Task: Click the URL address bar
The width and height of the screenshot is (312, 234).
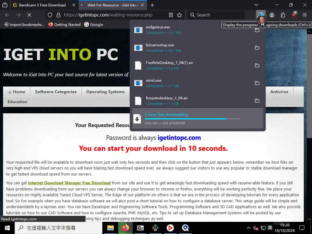Action: point(115,15)
